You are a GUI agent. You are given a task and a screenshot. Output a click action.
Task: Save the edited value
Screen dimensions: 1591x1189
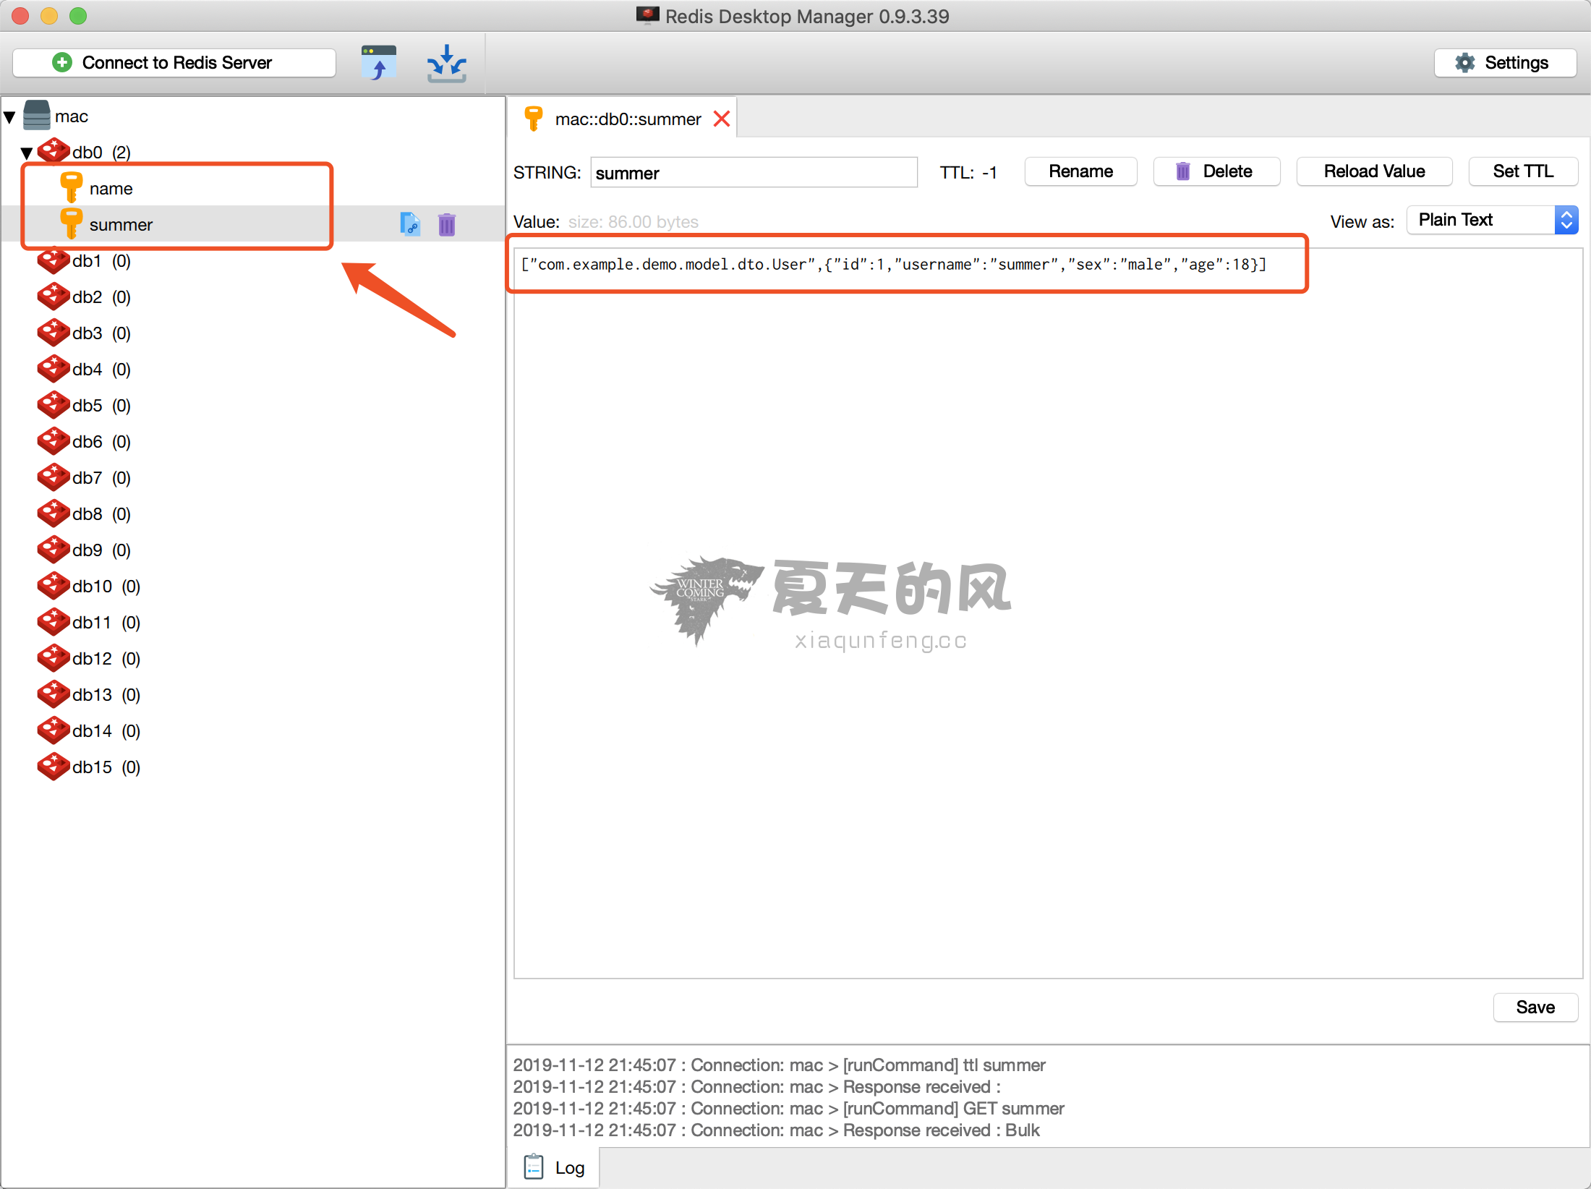[1535, 1007]
